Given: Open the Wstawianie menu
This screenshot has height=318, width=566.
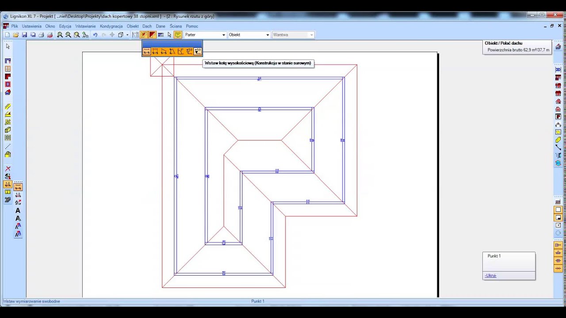Looking at the screenshot, I should point(85,26).
